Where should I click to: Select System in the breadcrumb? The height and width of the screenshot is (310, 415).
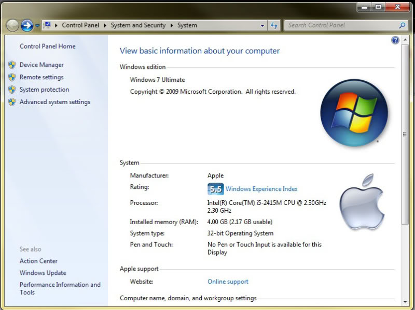pos(187,25)
